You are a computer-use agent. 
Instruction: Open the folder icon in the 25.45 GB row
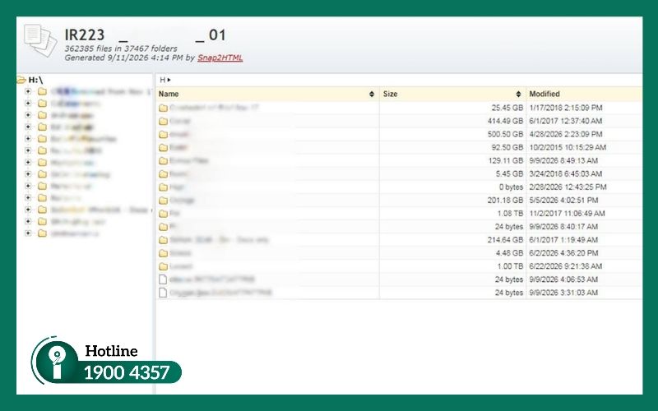point(163,109)
